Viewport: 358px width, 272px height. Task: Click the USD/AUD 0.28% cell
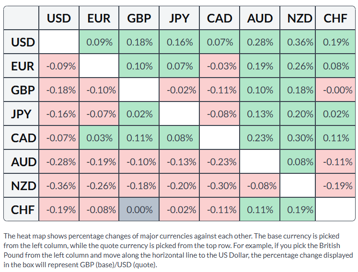[260, 42]
